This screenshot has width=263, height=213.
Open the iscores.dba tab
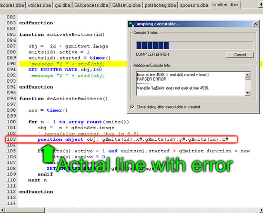12,5
